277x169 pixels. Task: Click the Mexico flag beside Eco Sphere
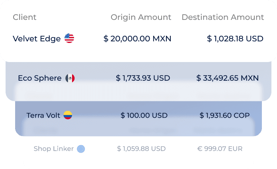point(70,78)
